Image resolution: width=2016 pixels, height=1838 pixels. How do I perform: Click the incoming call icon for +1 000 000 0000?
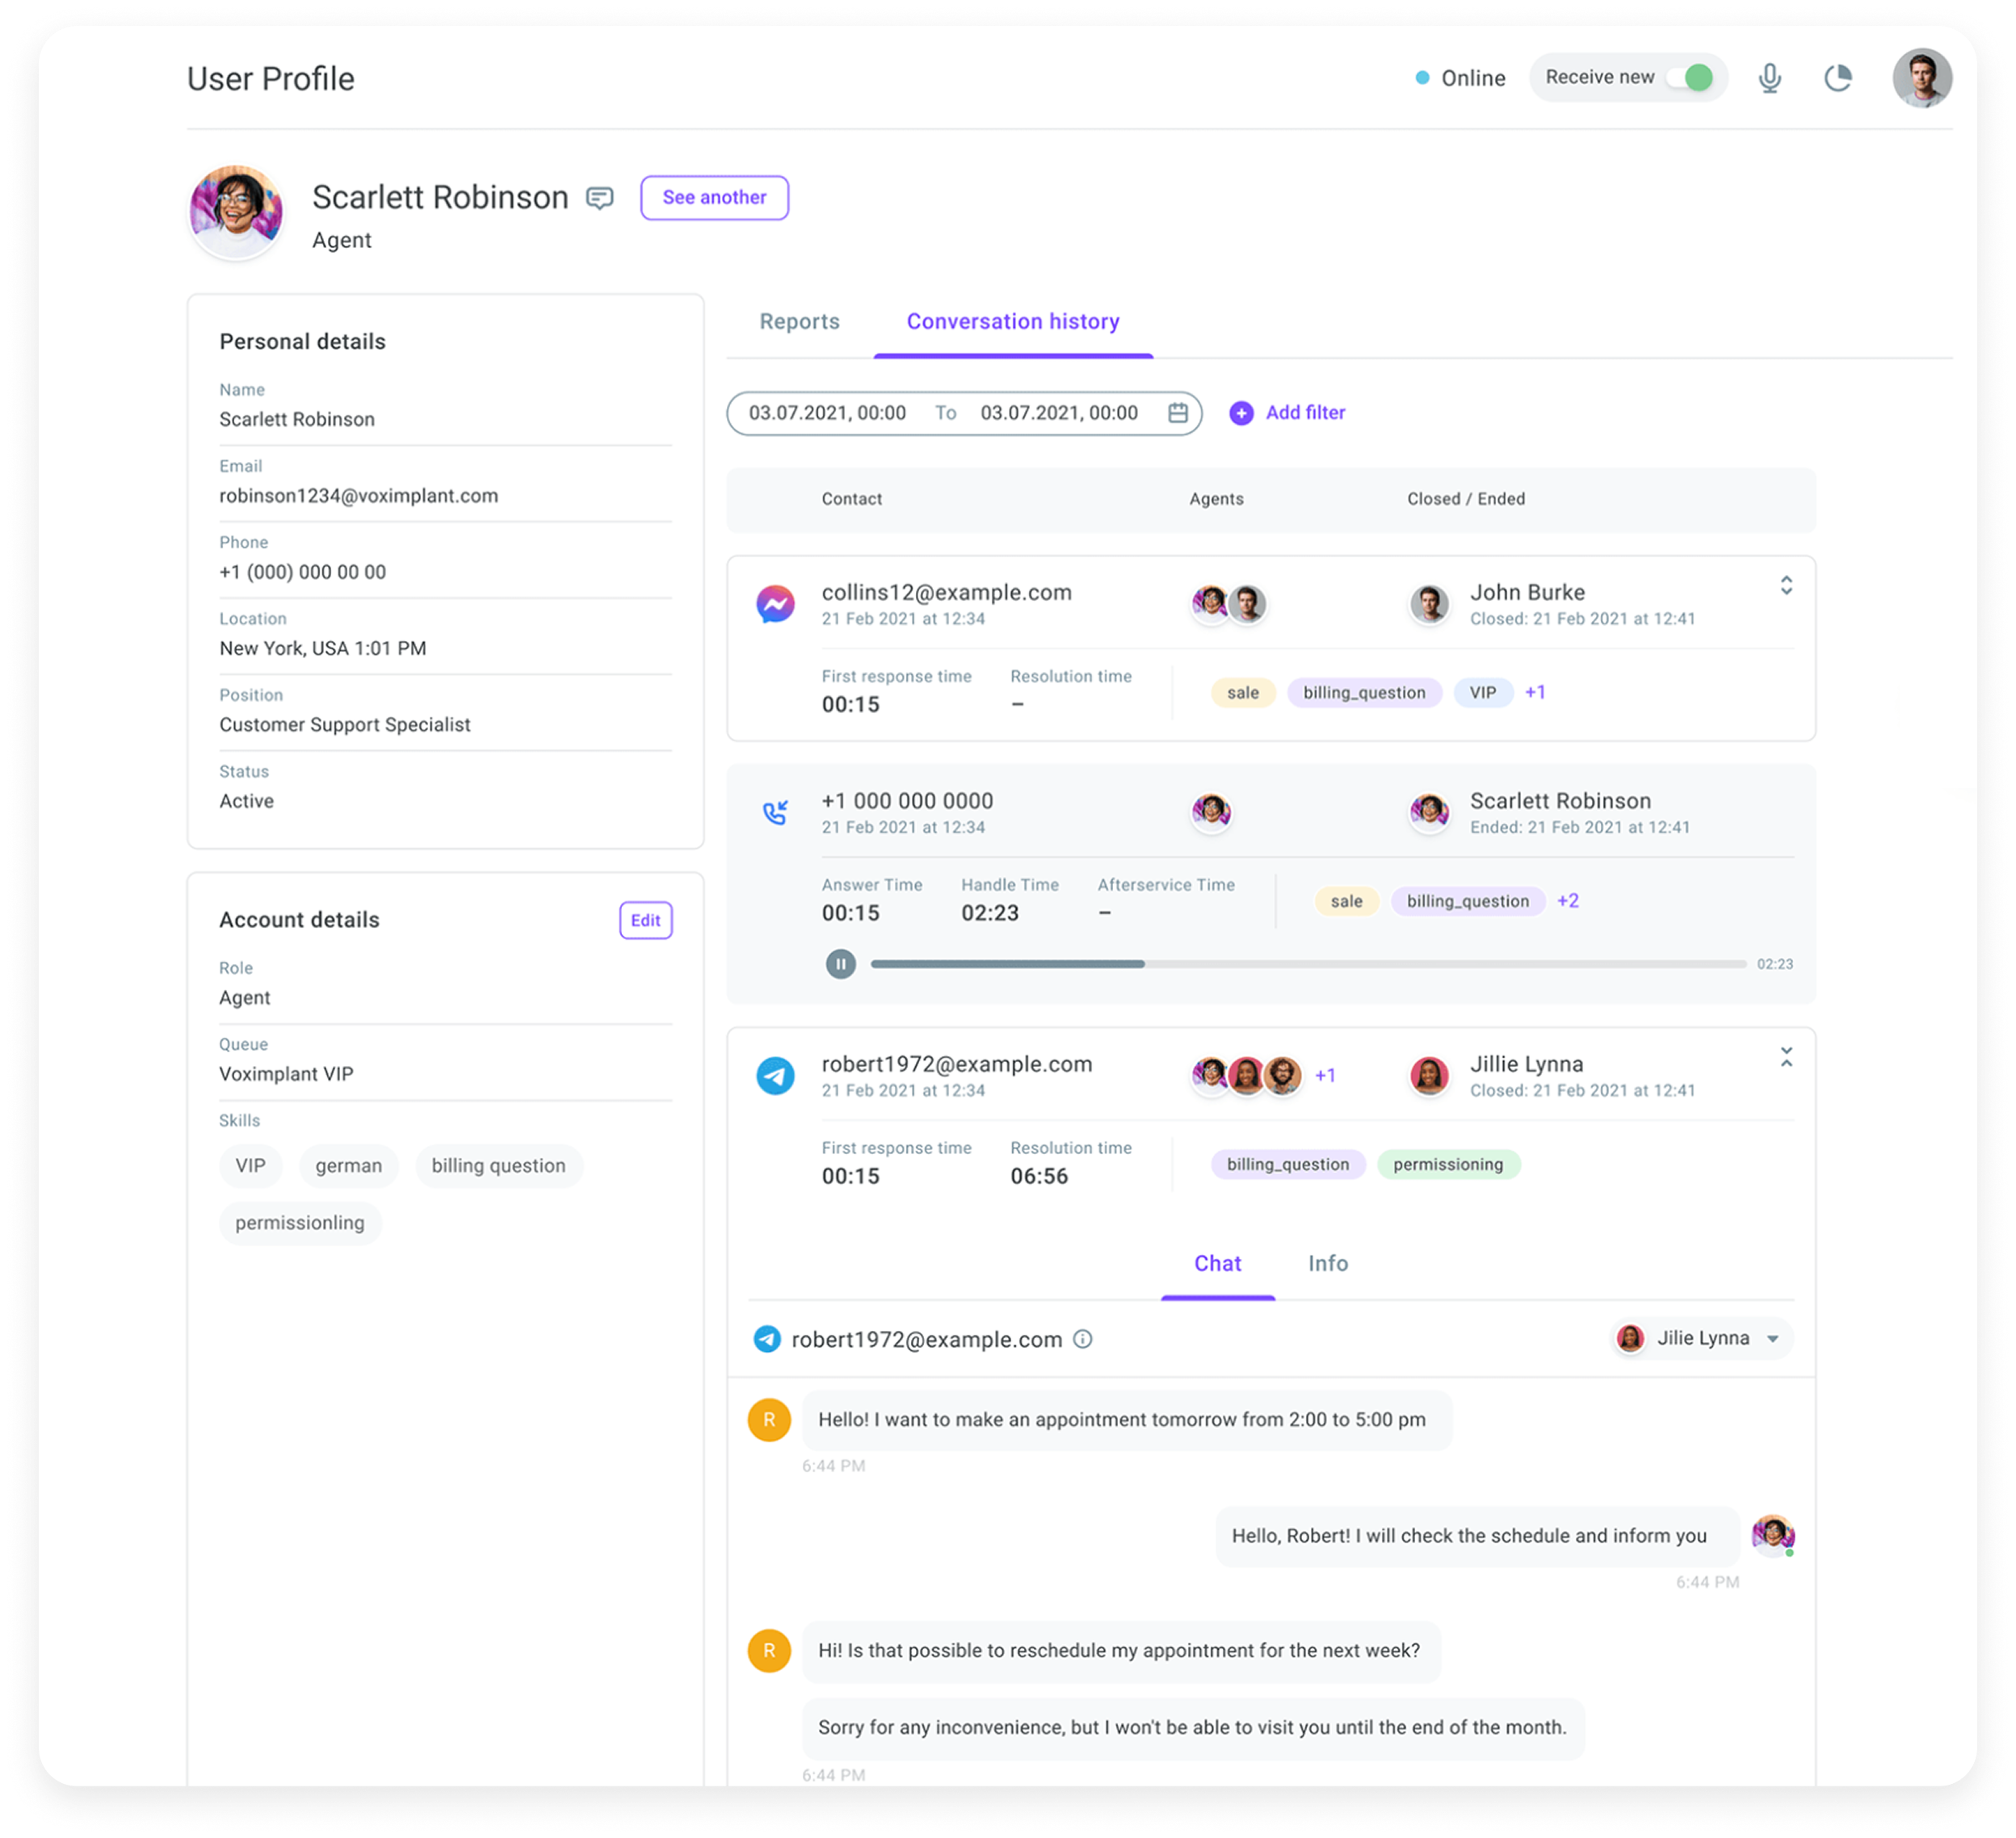point(775,812)
